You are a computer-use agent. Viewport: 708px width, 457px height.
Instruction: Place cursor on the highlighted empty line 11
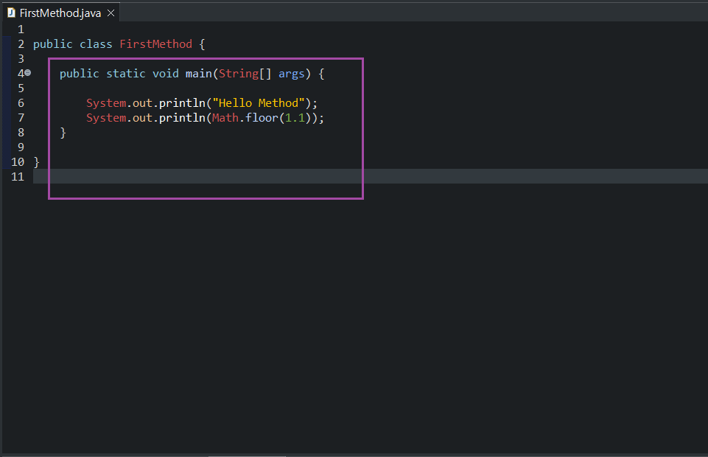point(221,177)
